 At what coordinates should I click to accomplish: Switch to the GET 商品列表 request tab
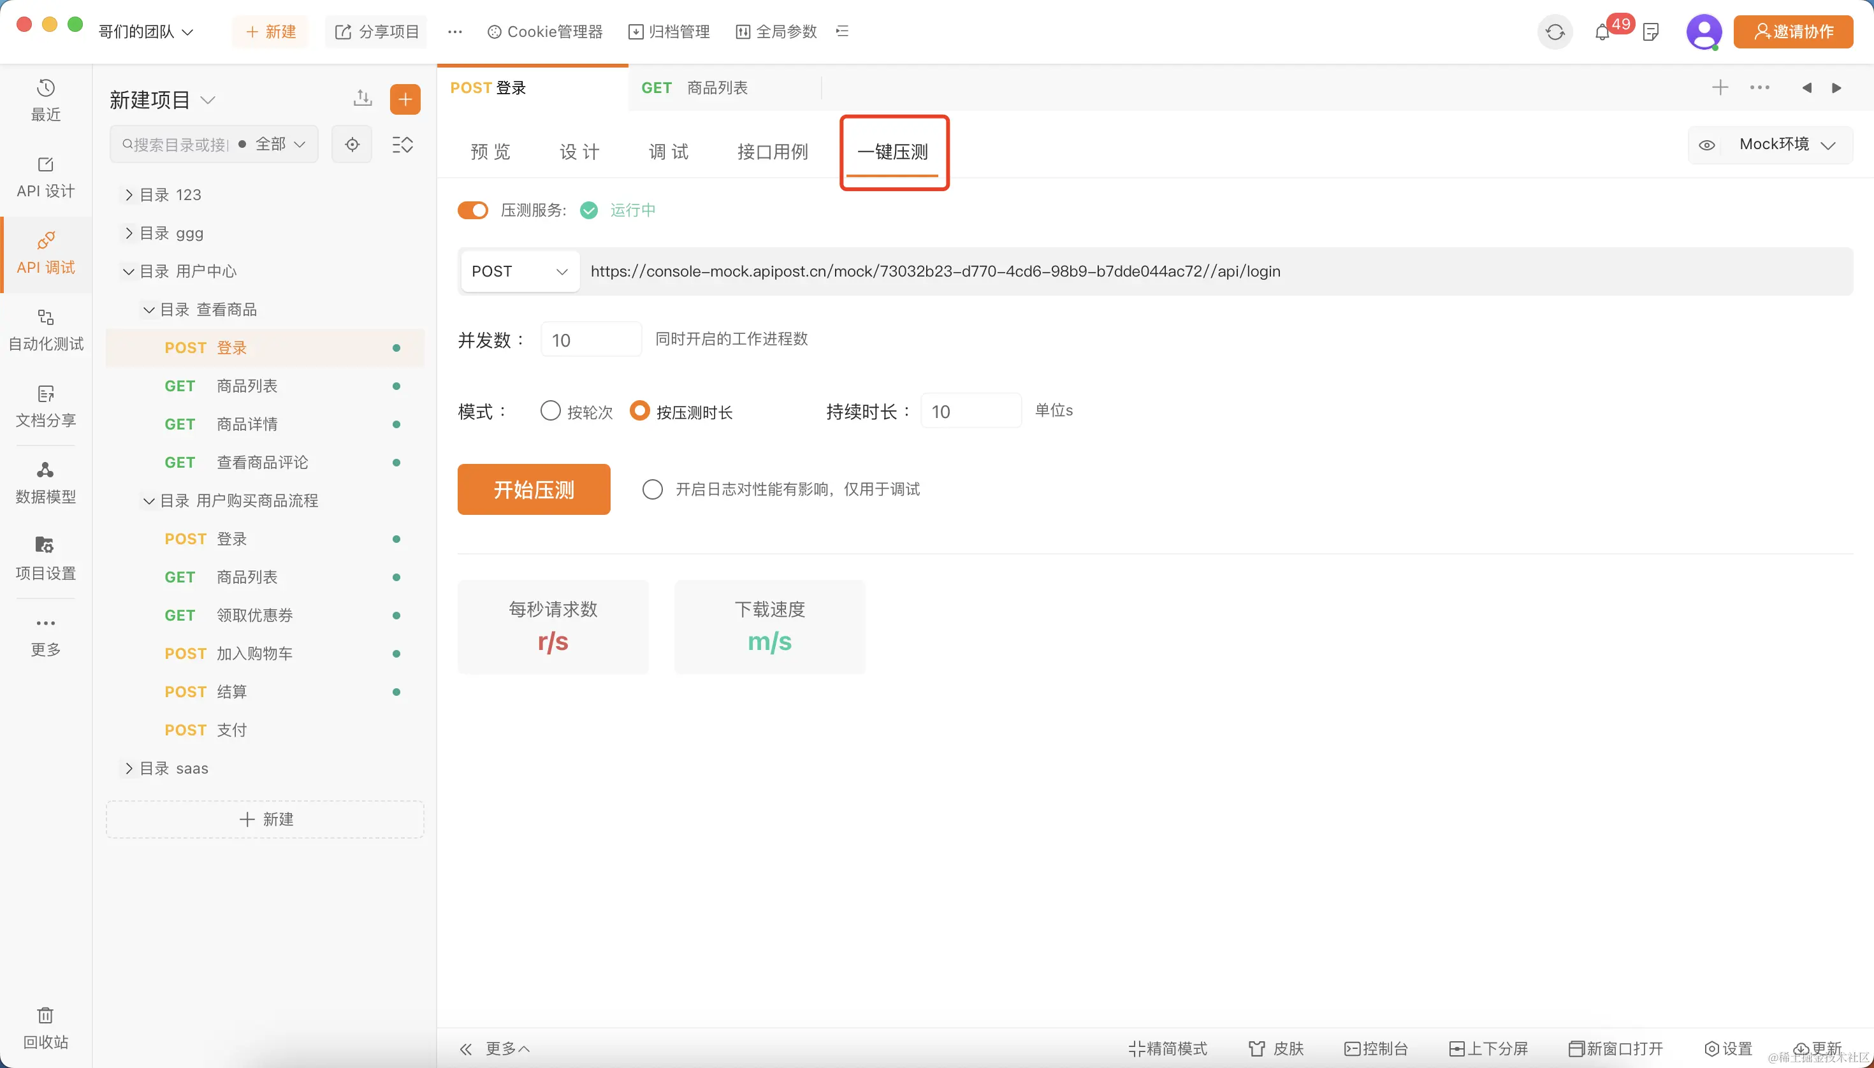[x=694, y=88]
